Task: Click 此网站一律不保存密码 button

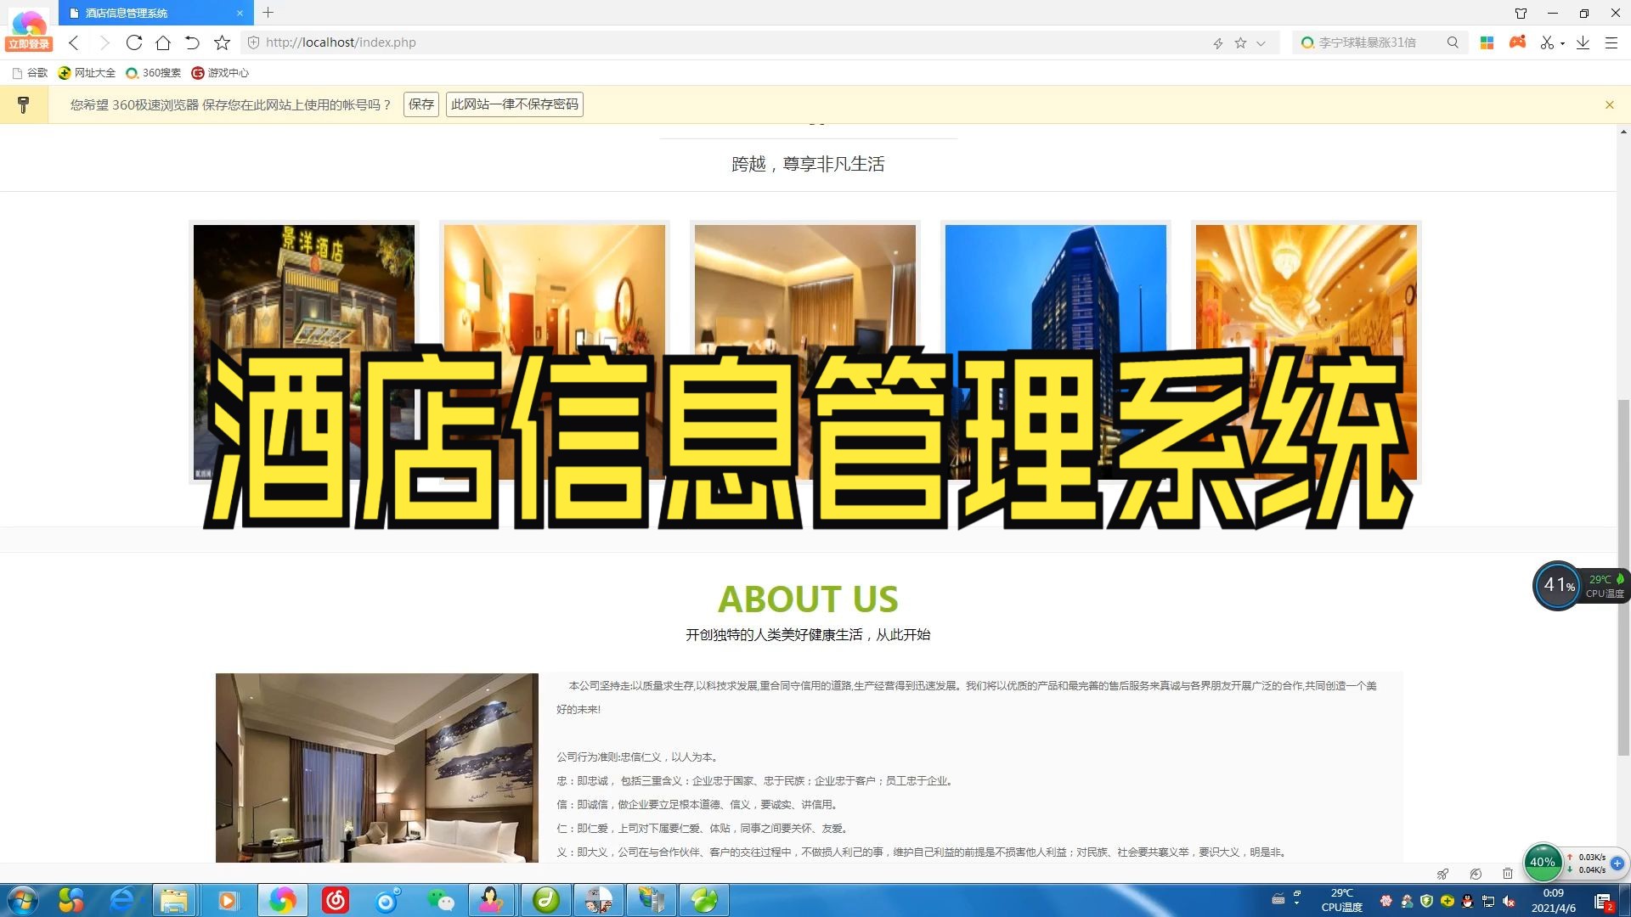Action: click(515, 104)
